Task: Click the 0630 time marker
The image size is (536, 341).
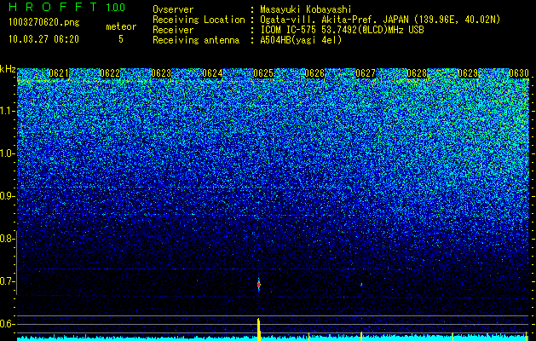Action: [x=519, y=73]
